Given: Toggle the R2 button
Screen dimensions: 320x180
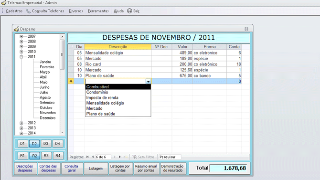Looking at the screenshot, I should 34,156.
